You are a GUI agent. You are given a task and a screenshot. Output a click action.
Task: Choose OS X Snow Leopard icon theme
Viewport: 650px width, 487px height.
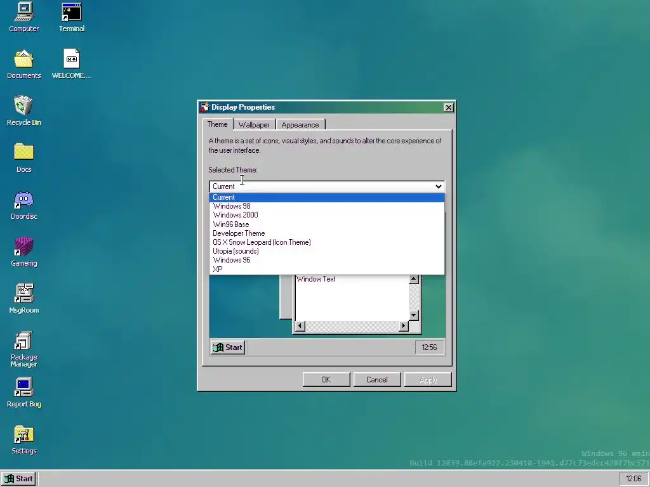[327, 242]
